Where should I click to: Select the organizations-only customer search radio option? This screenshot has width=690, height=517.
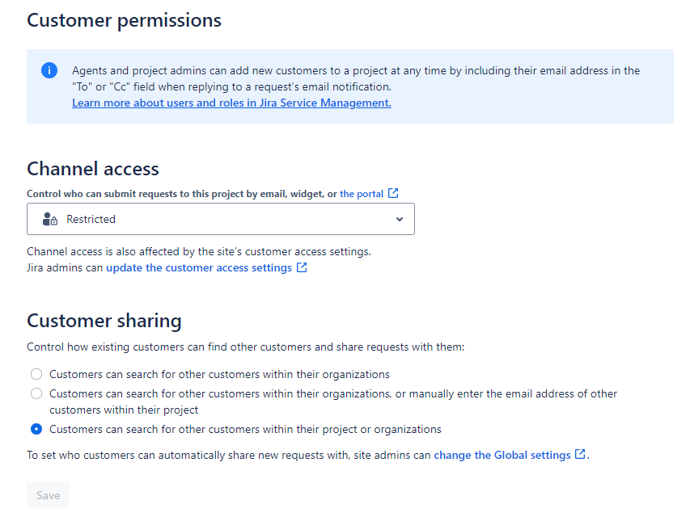click(36, 374)
